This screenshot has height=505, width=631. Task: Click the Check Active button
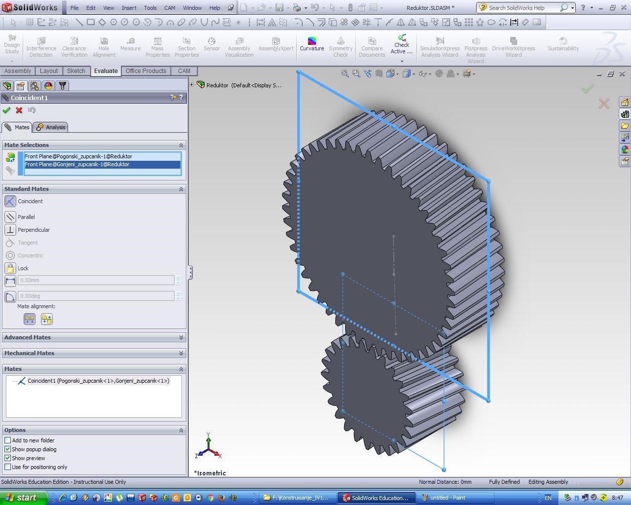point(402,44)
